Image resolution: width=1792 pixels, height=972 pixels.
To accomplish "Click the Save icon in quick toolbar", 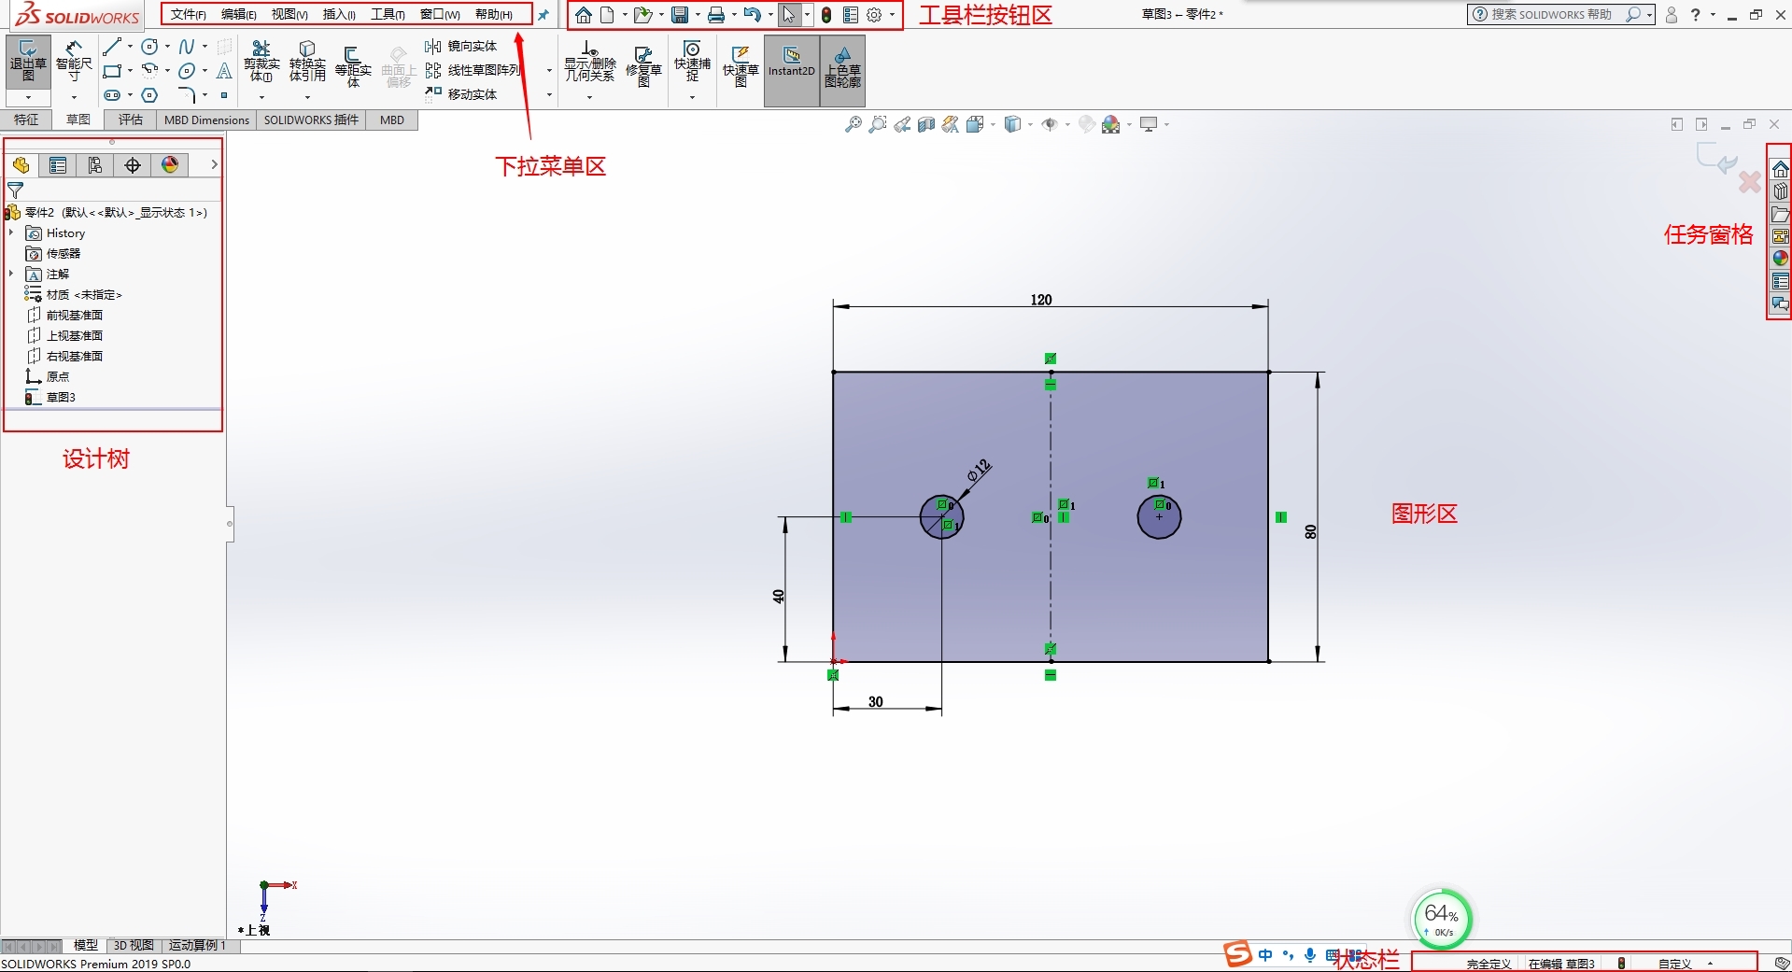I will (680, 15).
